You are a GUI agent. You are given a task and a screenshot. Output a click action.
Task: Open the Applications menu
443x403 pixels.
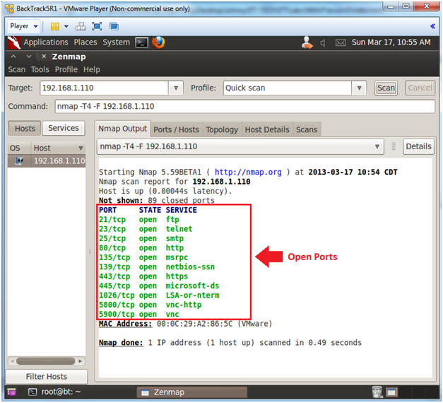tap(46, 42)
